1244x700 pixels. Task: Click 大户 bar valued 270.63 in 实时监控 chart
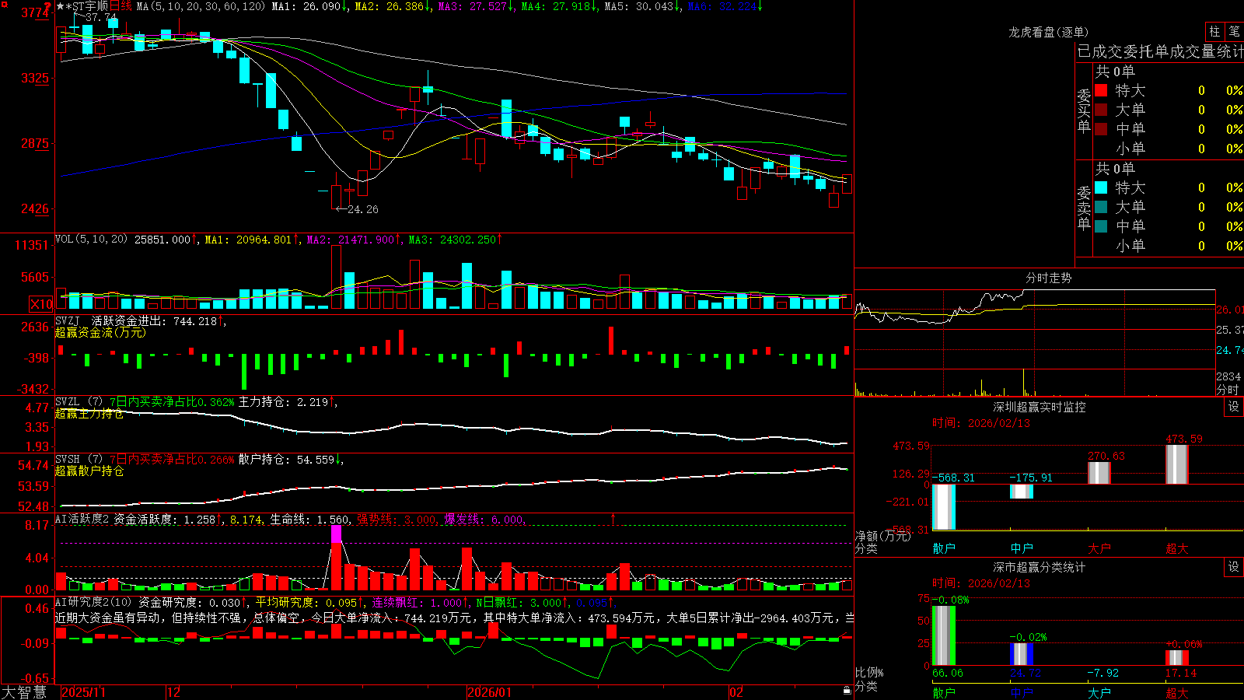1099,473
